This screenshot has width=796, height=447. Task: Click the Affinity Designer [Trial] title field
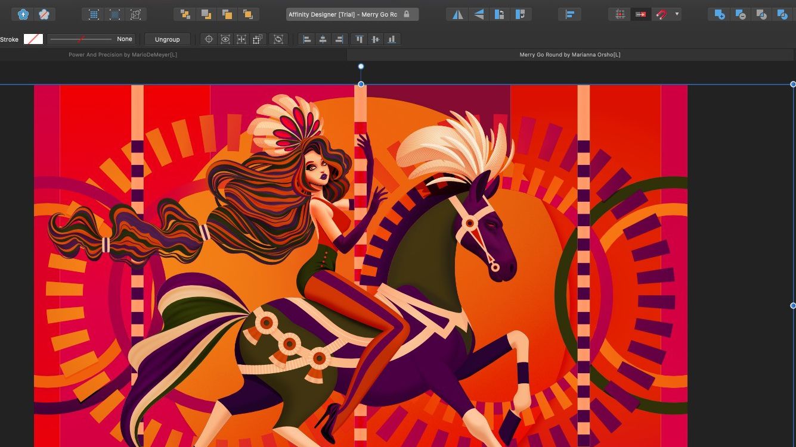point(352,14)
